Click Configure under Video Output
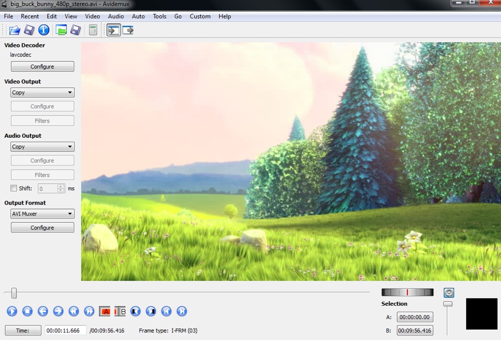The width and height of the screenshot is (501, 340). tap(42, 107)
